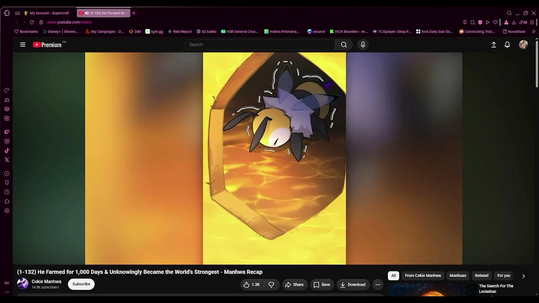The image size is (539, 303).
Task: Select the YouTube He Farmed tab
Action: click(104, 13)
